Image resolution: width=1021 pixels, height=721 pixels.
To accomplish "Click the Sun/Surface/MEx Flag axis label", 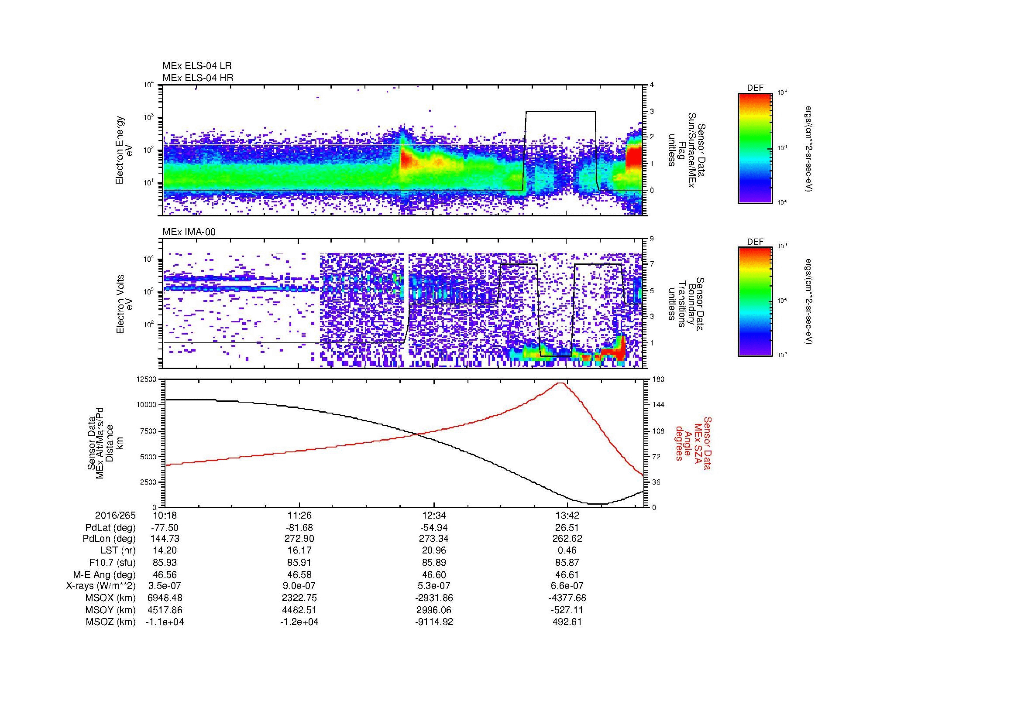I will point(687,150).
